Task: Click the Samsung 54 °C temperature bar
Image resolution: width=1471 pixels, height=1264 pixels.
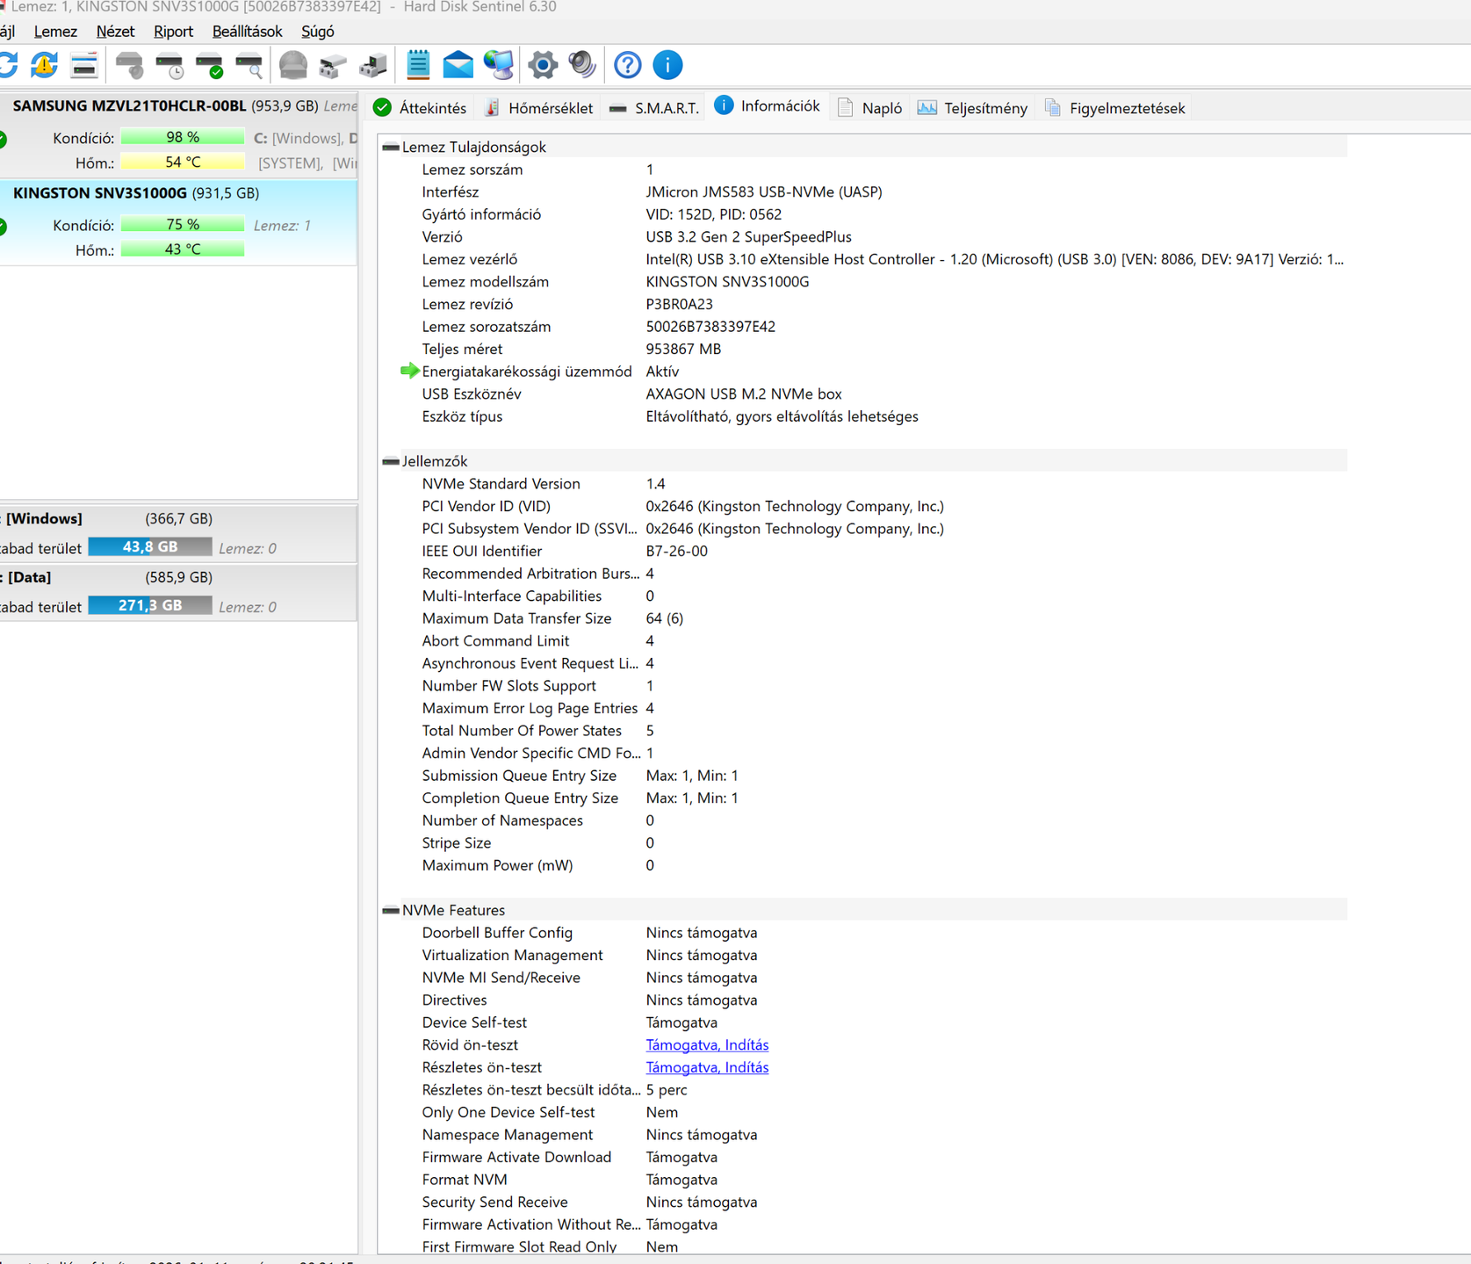Action: point(183,163)
